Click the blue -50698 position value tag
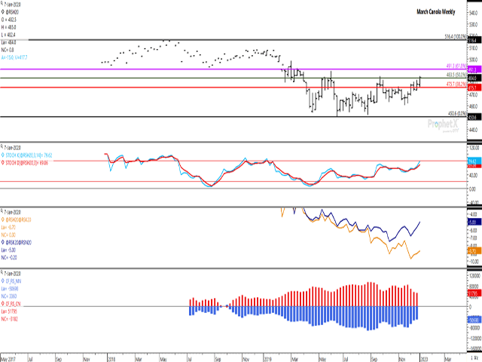This screenshot has width=482, height=362. click(x=474, y=320)
